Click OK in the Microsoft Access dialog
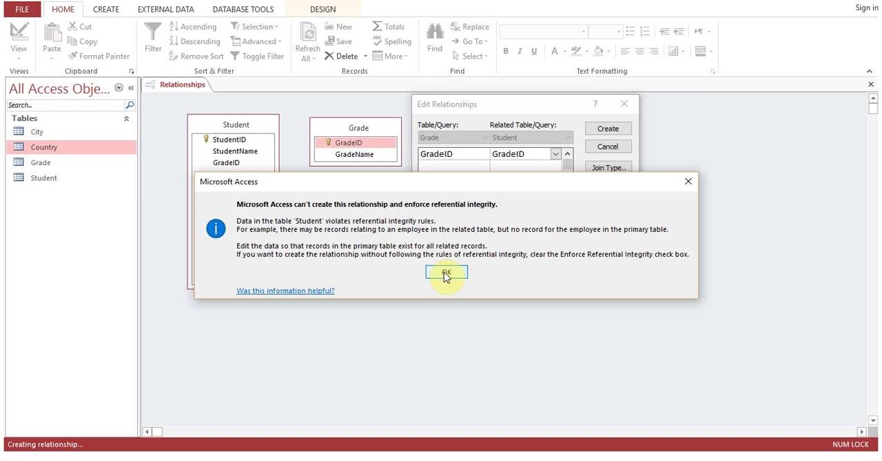Image resolution: width=882 pixels, height=461 pixels. coord(447,273)
